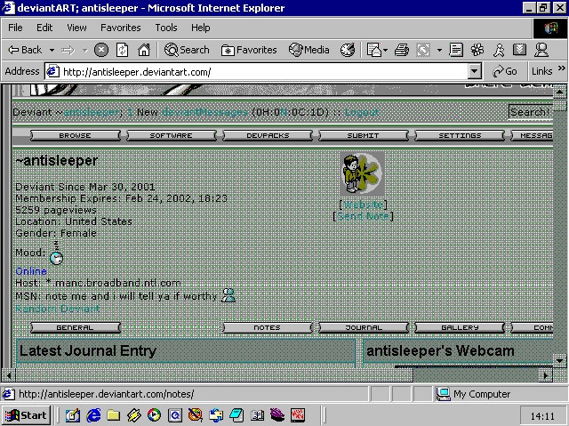The height and width of the screenshot is (426, 569).
Task: Open the Back history dropdown arrow
Action: click(x=52, y=50)
